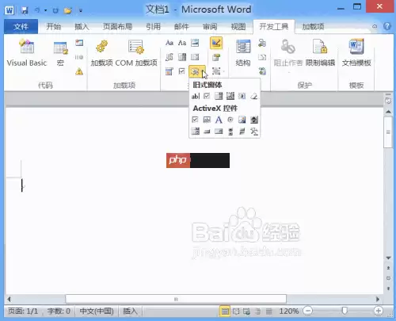This screenshot has width=396, height=321.
Task: Toggle Design Mode off
Action: tap(216, 43)
